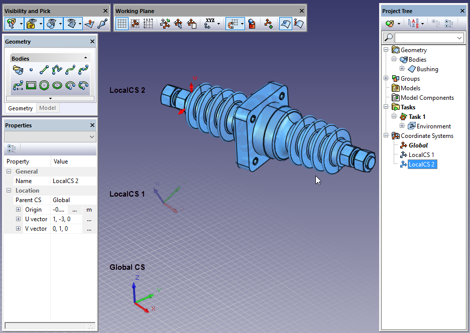Screen dimensions: 470x333
Task: Click the ellipsis button for U vector
Action: pyautogui.click(x=89, y=219)
